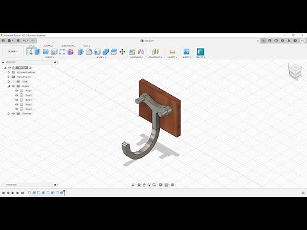
Task: Select the Joint tool
Action: coord(141,52)
